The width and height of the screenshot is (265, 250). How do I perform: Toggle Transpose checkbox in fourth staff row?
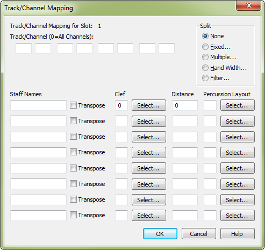click(x=73, y=152)
